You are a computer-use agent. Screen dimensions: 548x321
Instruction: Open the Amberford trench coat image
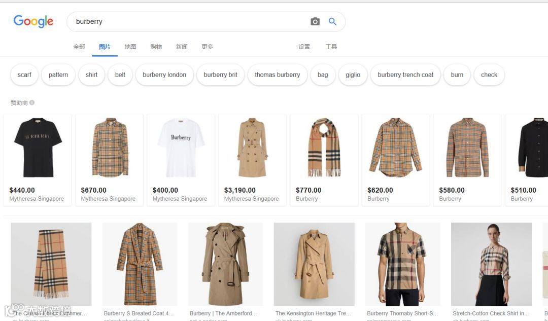[x=225, y=264]
